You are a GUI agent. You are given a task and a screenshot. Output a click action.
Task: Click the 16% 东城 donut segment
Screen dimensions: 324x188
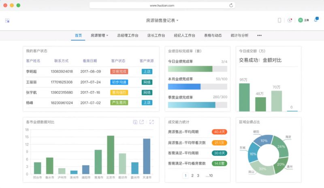point(253,152)
